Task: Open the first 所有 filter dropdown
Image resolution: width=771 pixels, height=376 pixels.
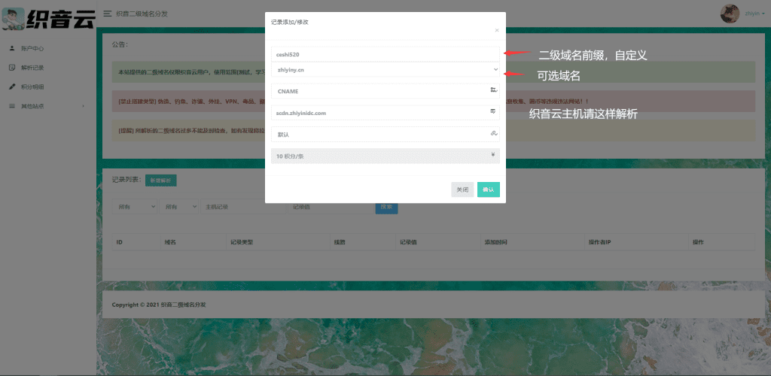Action: [135, 206]
